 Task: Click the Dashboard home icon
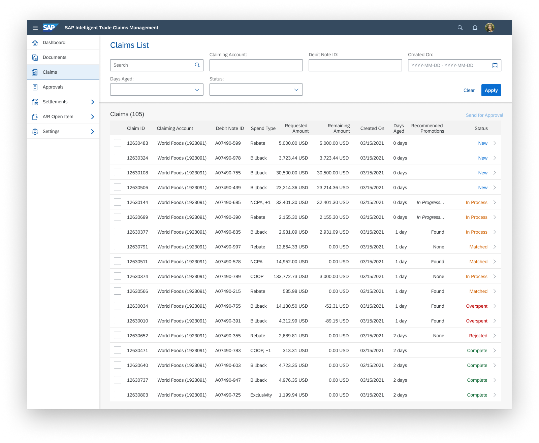(x=35, y=43)
